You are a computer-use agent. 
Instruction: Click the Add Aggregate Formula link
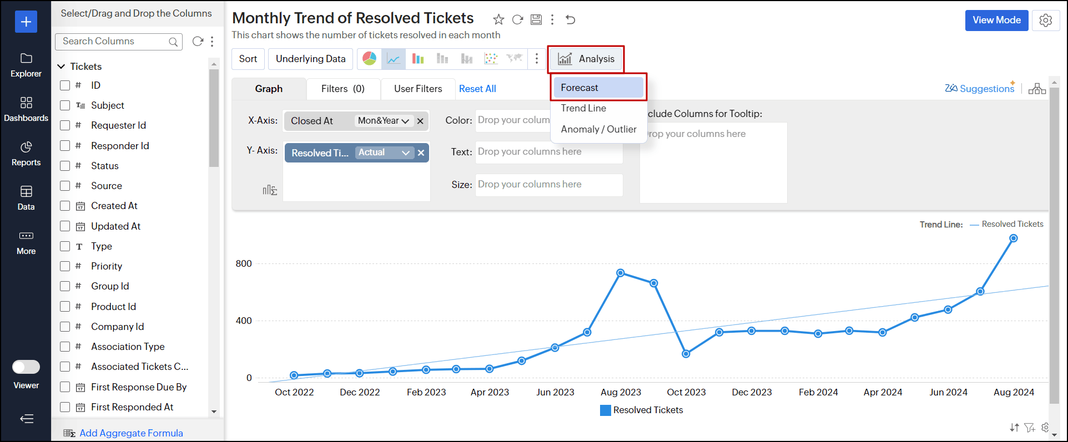[131, 433]
